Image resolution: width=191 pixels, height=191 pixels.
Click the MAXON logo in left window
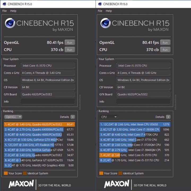click(x=21, y=184)
